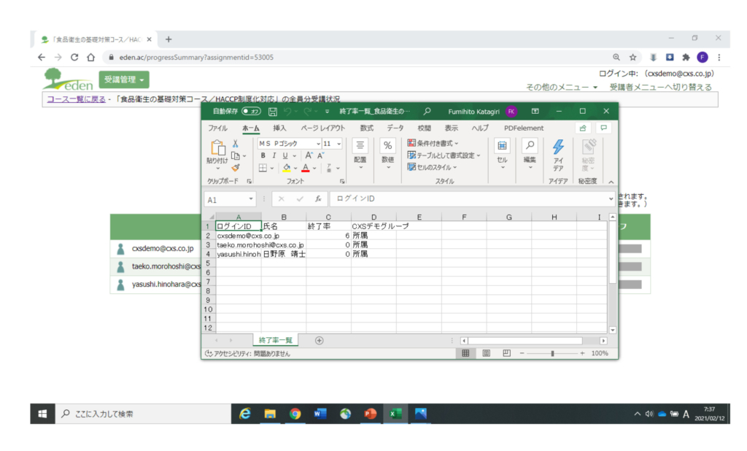Click the red font color icon

pos(305,168)
